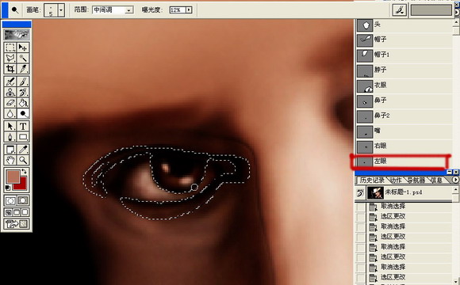Select the Hand tool
This screenshot has height=285, width=460.
[x=10, y=160]
